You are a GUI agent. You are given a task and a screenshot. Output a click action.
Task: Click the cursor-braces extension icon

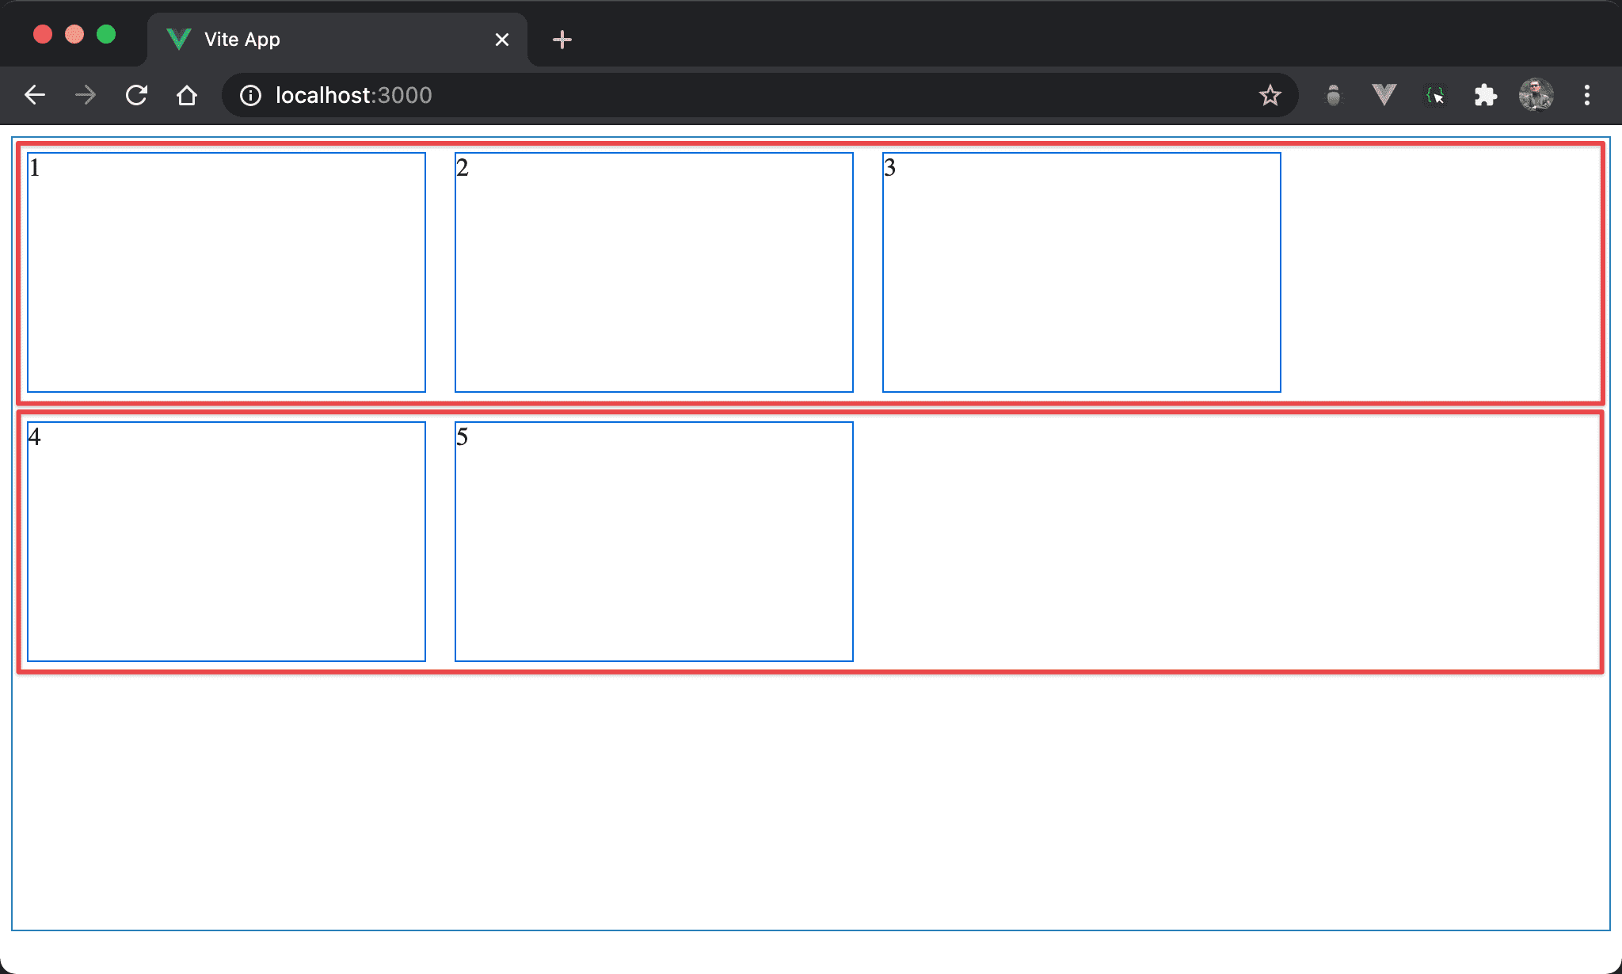pyautogui.click(x=1434, y=95)
